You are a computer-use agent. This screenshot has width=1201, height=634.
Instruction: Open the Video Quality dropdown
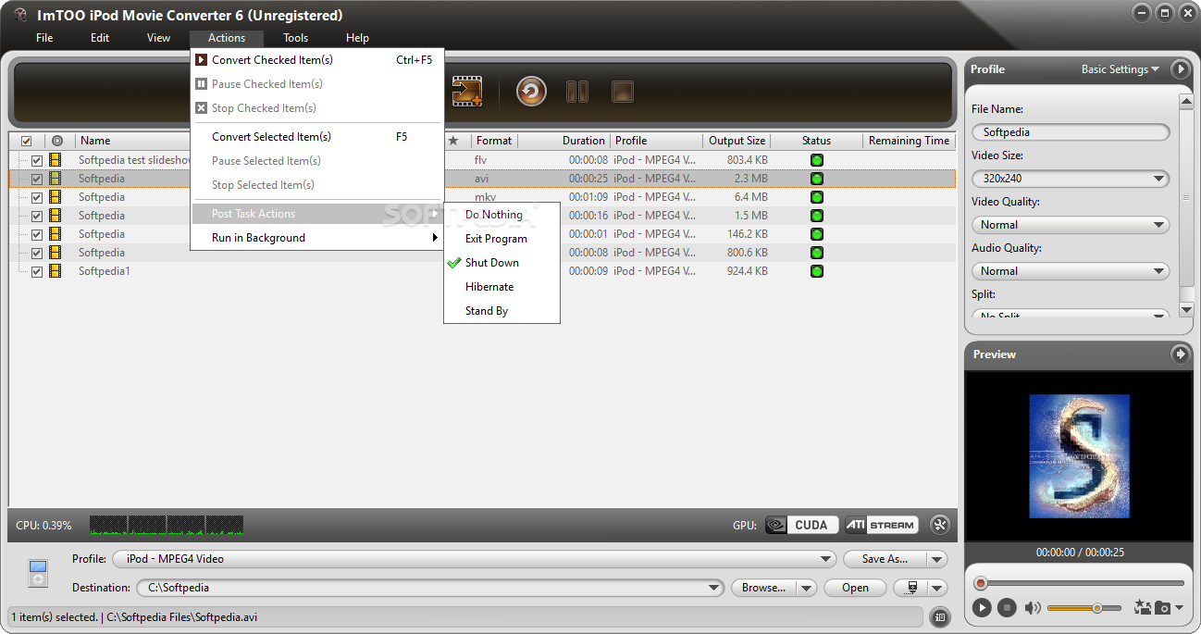click(x=1071, y=225)
